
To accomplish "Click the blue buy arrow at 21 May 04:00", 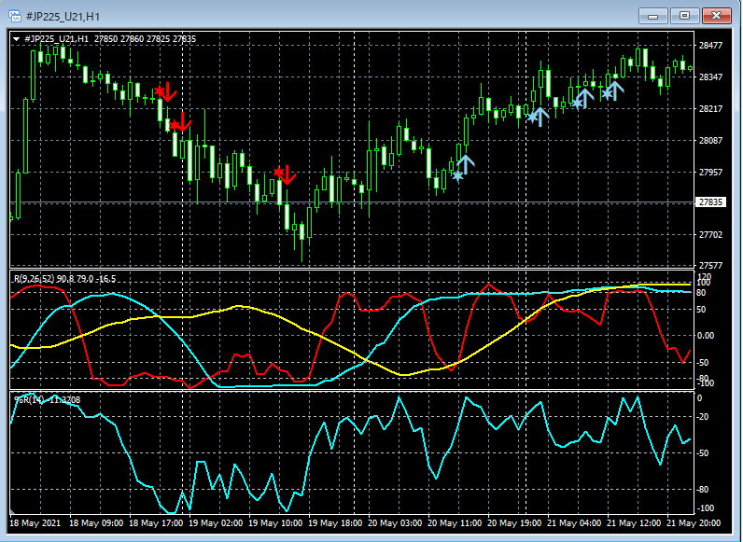I will coord(585,98).
